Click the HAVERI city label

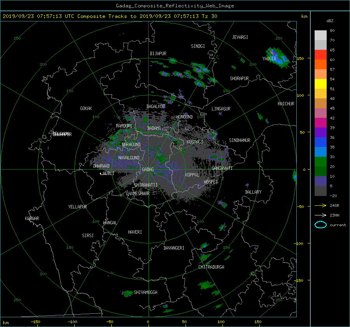(135, 232)
